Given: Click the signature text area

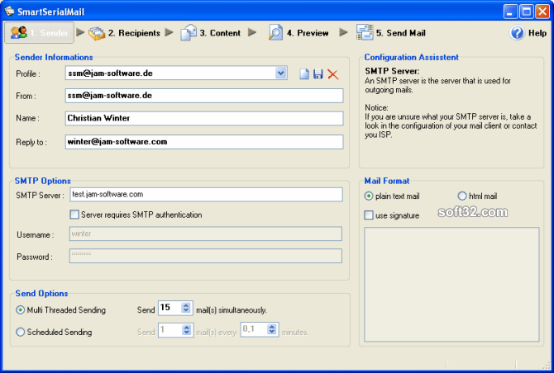Looking at the screenshot, I should point(451,285).
